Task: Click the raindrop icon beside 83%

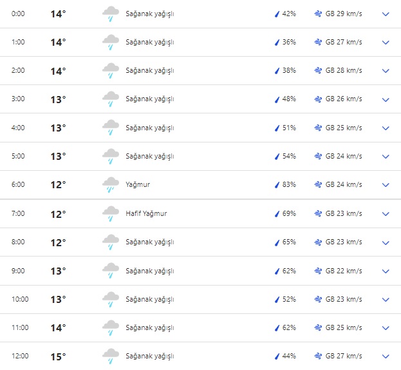Action: [277, 185]
